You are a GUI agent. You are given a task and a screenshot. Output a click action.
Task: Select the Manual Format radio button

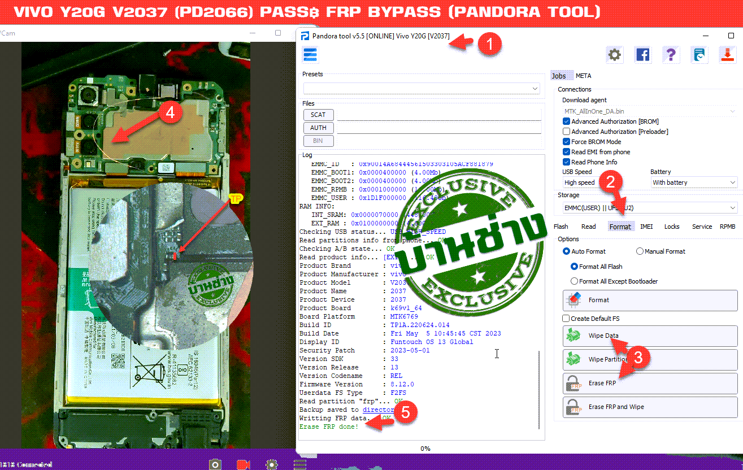(640, 251)
